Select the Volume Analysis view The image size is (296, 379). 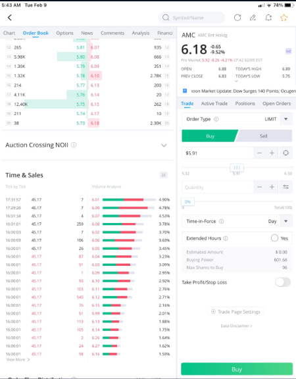point(107,187)
